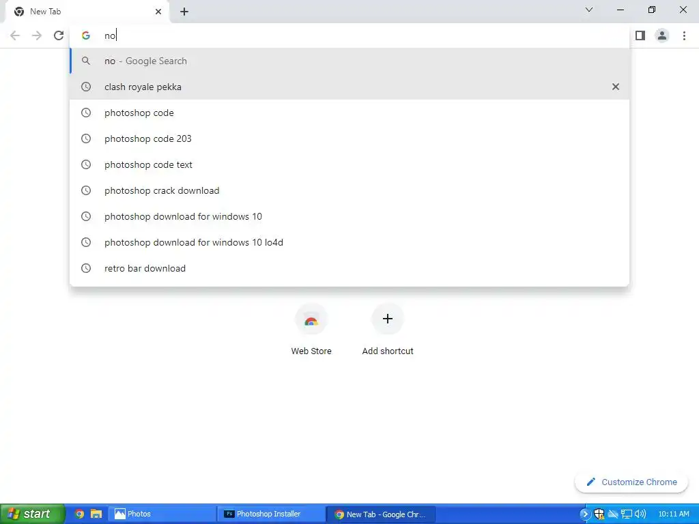Screen dimensions: 699x524
Task: Switch to Photoshop Installer taskbar window
Action: [272, 514]
